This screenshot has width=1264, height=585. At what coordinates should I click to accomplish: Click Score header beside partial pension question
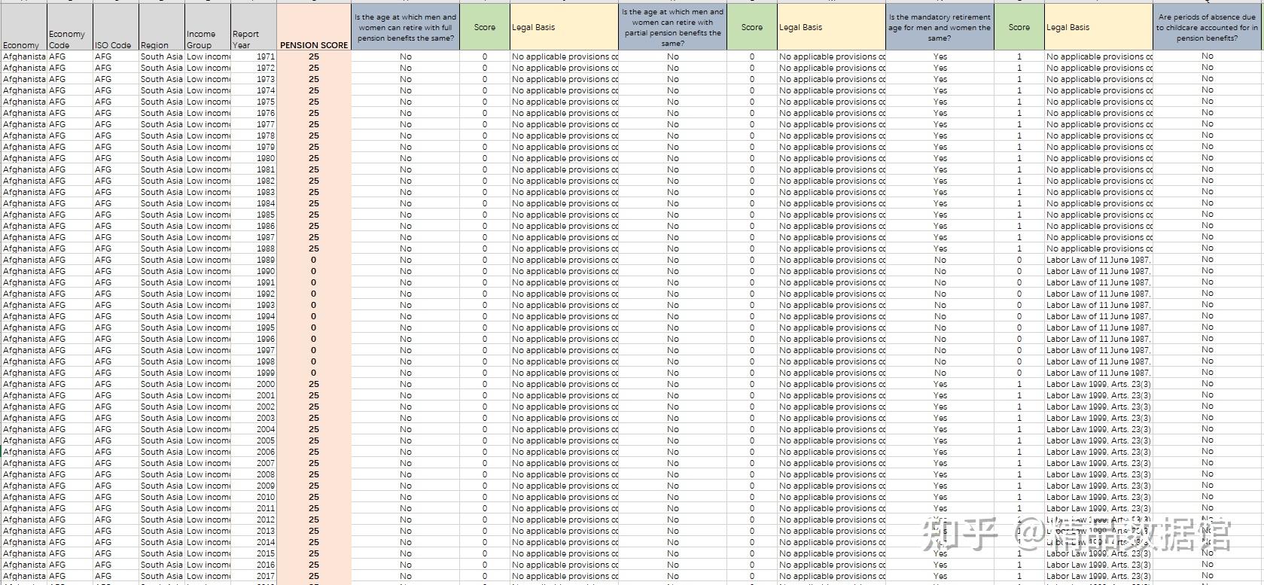pyautogui.click(x=752, y=27)
